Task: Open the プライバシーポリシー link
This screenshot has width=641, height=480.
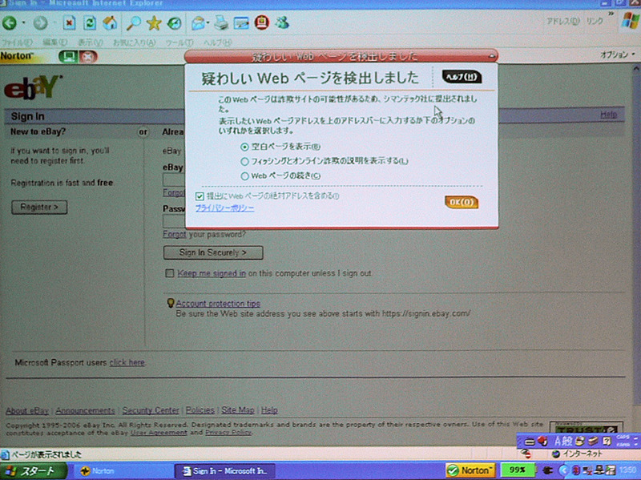Action: (x=224, y=208)
